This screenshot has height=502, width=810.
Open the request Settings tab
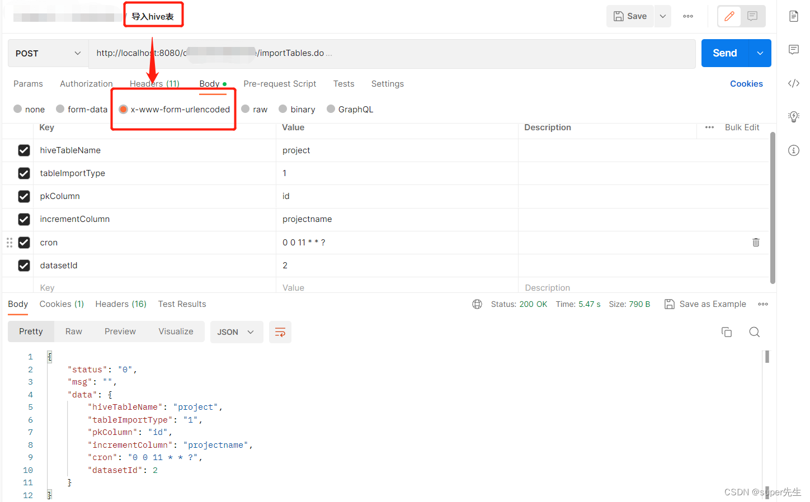tap(387, 84)
